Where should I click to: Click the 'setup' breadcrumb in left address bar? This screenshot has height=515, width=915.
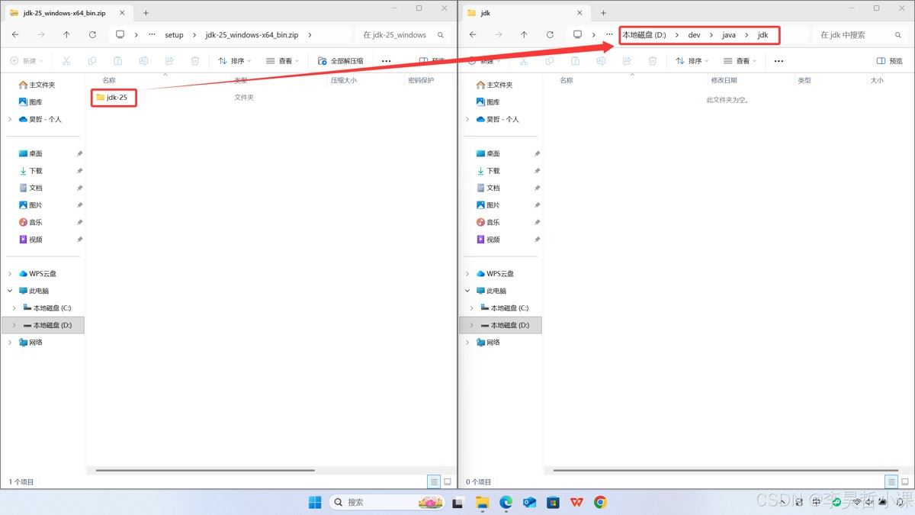[175, 35]
